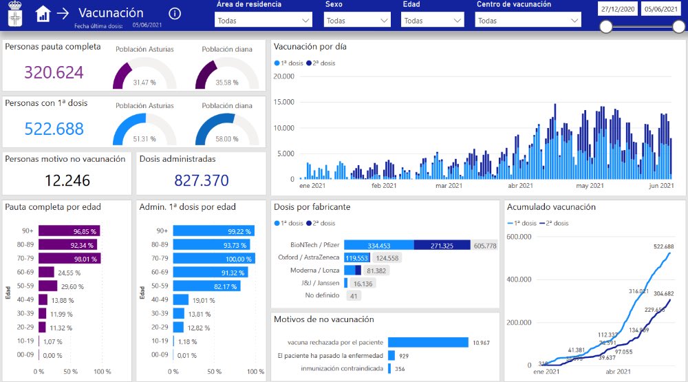The height and width of the screenshot is (382, 688).
Task: Expand the Sexo filter dropdown
Action: coord(357,20)
